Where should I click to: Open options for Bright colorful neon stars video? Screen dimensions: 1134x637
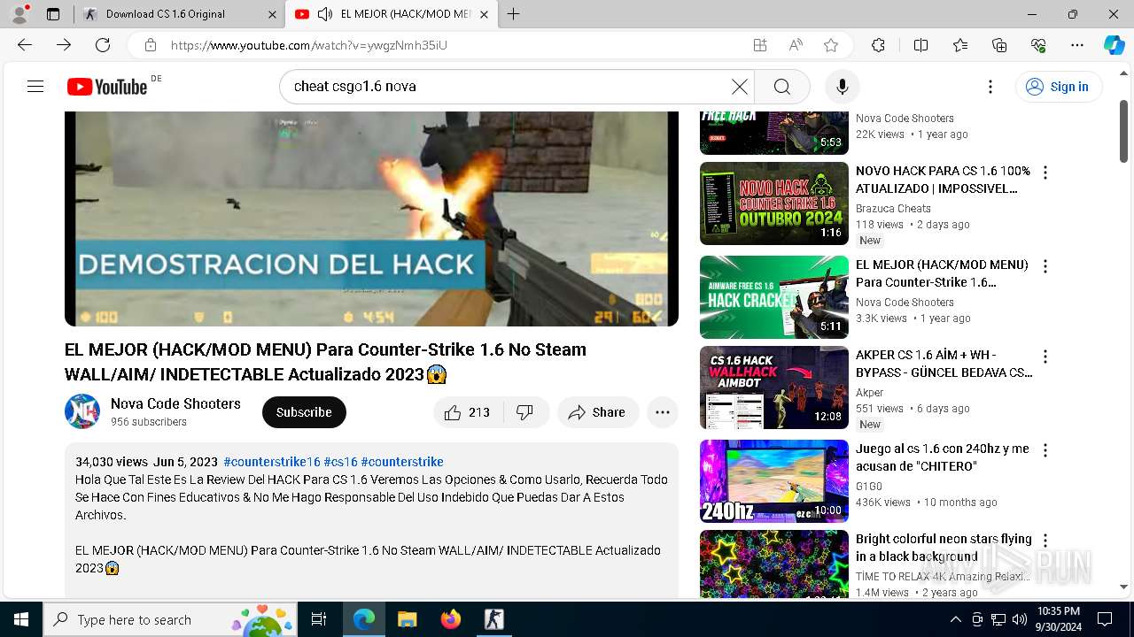pyautogui.click(x=1045, y=541)
